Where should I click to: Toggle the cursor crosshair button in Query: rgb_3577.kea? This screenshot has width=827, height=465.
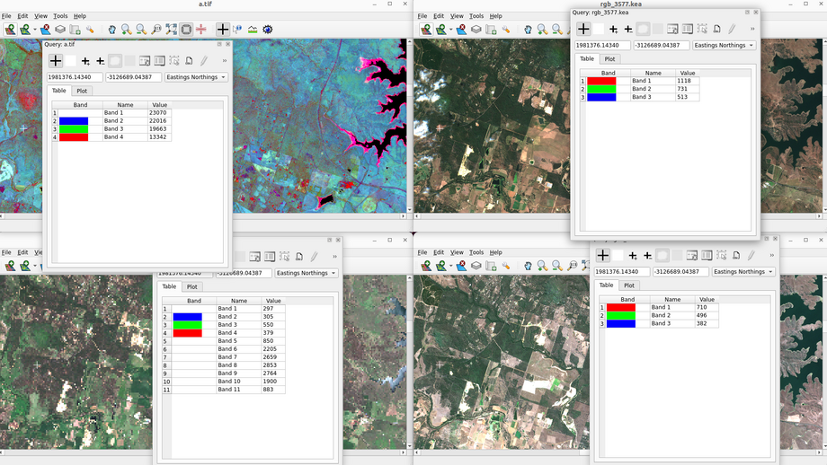583,29
